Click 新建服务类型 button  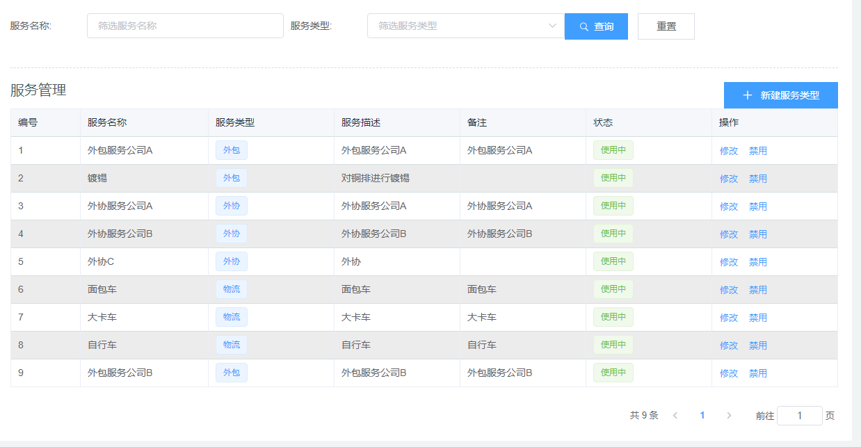point(780,95)
